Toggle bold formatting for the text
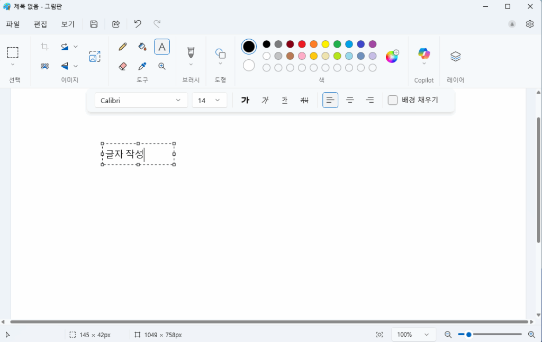The width and height of the screenshot is (542, 342). (245, 100)
